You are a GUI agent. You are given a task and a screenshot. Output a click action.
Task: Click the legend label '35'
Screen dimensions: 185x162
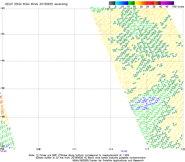click(x=154, y=7)
